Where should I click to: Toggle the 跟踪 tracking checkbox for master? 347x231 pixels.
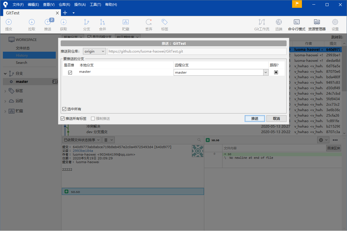276,72
